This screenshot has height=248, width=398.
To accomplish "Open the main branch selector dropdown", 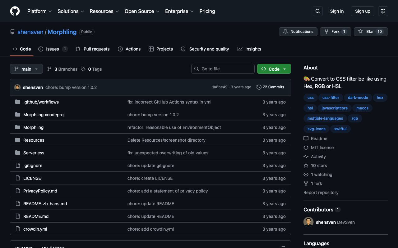I will point(26,69).
